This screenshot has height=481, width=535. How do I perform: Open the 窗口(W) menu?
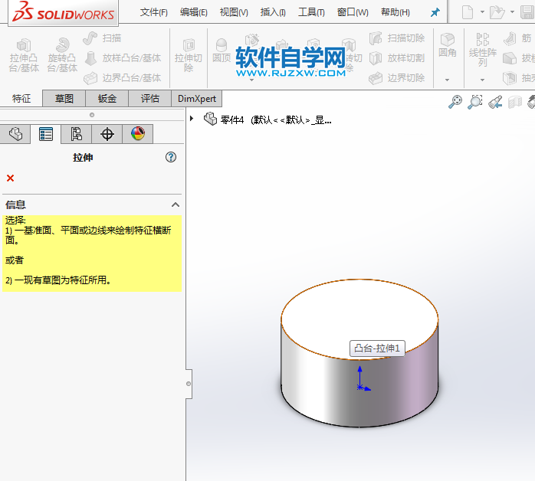tap(353, 12)
